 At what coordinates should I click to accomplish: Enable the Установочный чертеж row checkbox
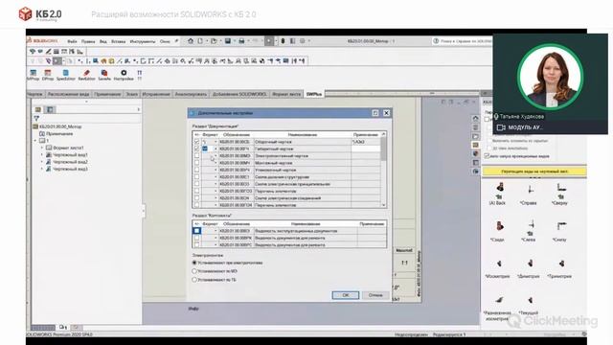(196, 170)
